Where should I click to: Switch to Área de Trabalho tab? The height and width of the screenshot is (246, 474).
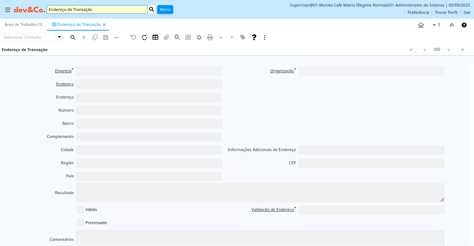24,24
